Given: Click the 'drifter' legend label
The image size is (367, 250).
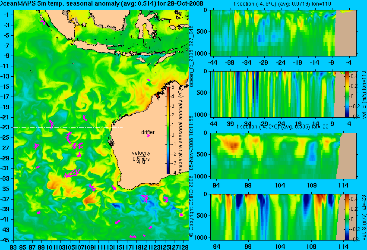Looking at the screenshot, I should (x=148, y=132).
